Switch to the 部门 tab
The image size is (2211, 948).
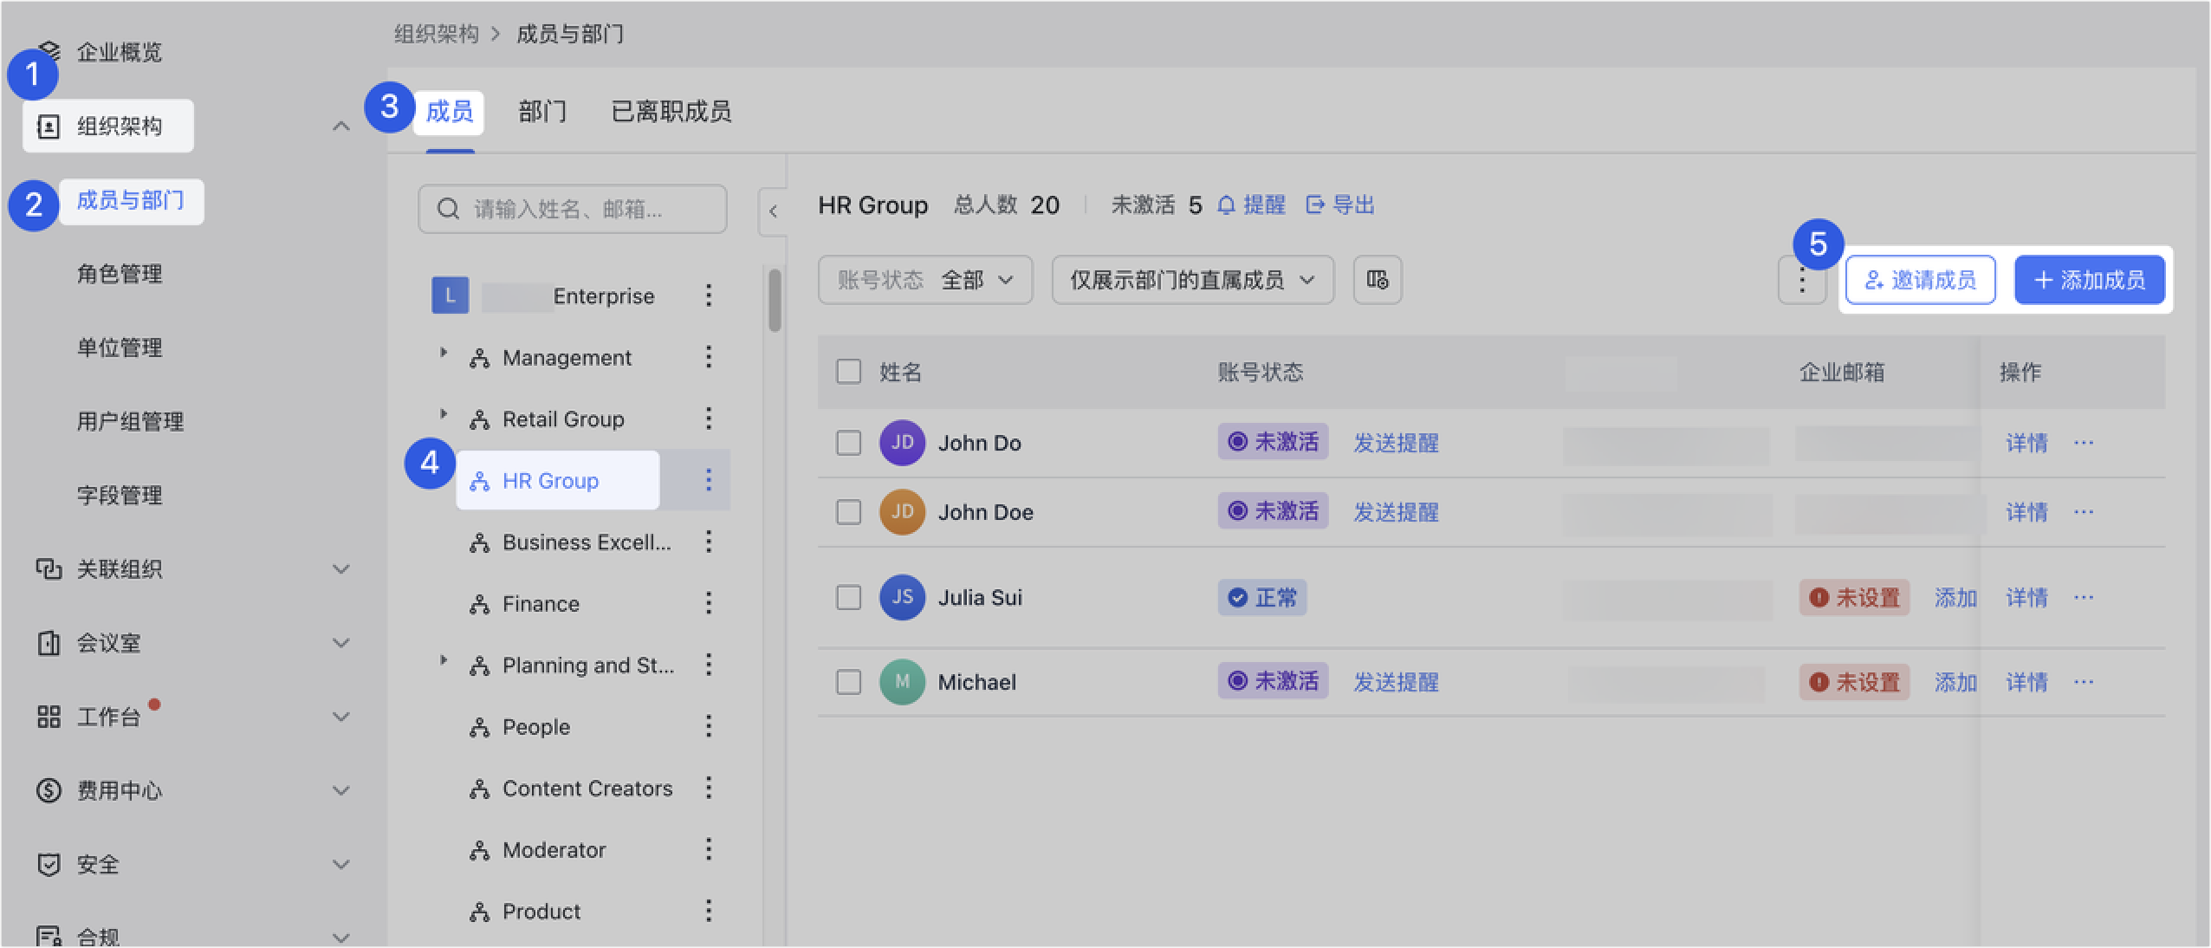[542, 112]
